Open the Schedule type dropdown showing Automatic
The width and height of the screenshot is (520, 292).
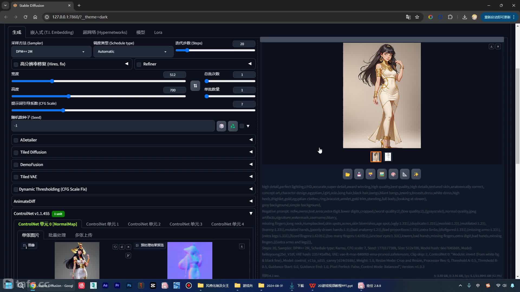coord(133,52)
